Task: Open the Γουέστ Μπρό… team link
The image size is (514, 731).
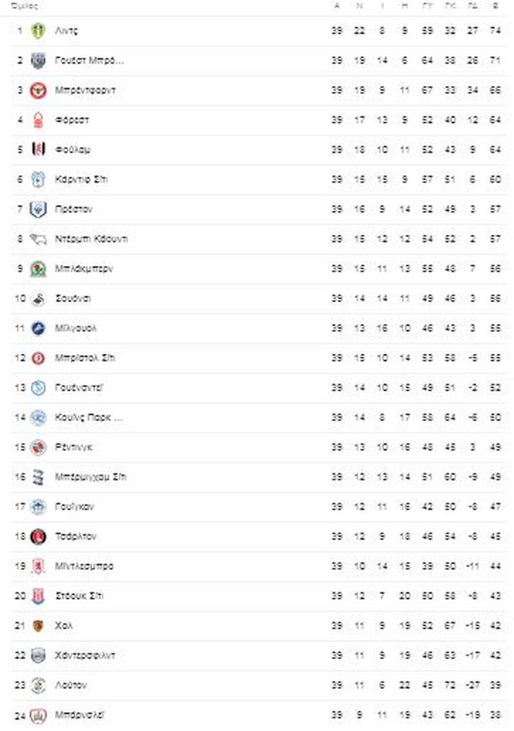Action: [x=89, y=61]
